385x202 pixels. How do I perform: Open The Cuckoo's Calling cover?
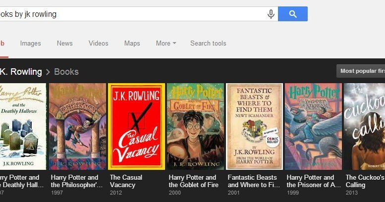(x=365, y=126)
